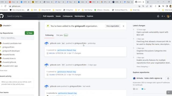Click nirmata organization avatar icon

[x=134, y=78]
